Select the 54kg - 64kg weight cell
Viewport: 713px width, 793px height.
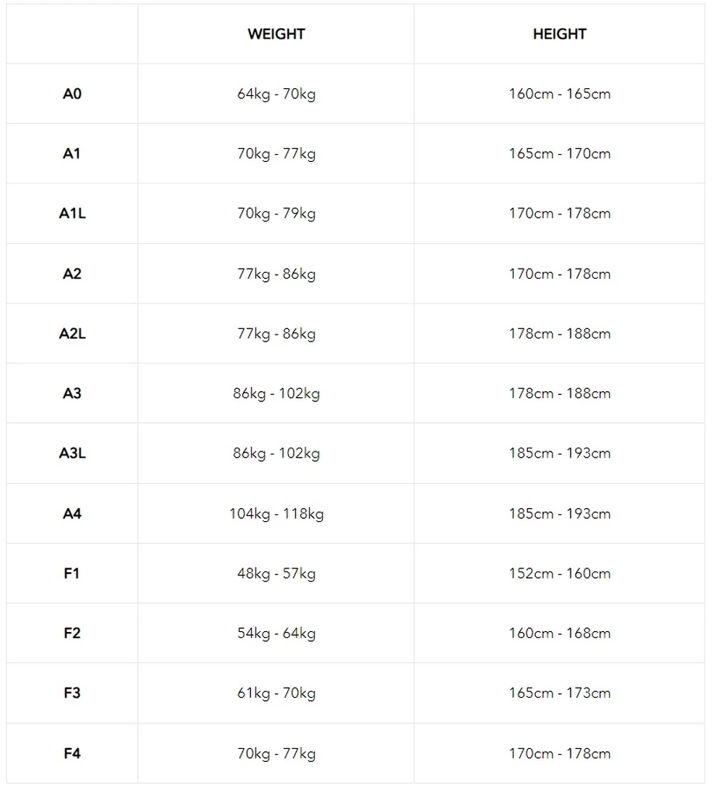tap(276, 633)
